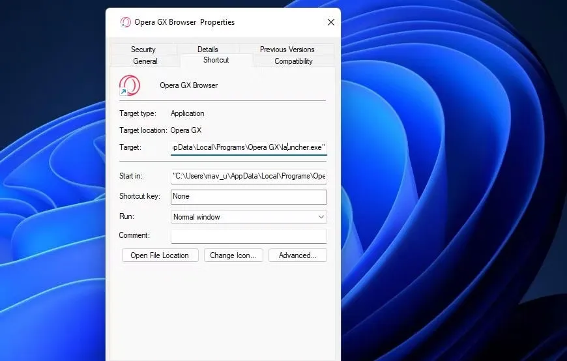Click the Opera GX Browser name text
Image resolution: width=567 pixels, height=361 pixels.
tap(189, 85)
